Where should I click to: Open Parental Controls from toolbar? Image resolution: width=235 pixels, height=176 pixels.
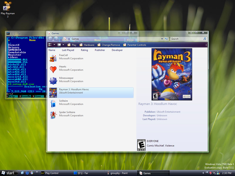coord(135,45)
